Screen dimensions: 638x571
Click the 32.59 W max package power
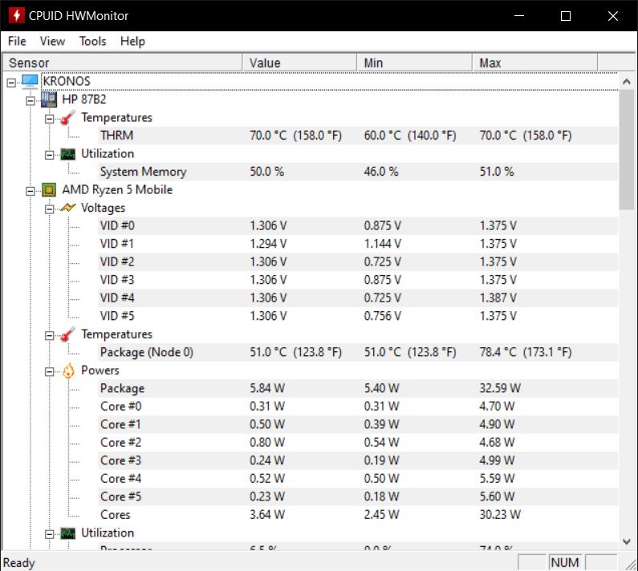point(500,388)
